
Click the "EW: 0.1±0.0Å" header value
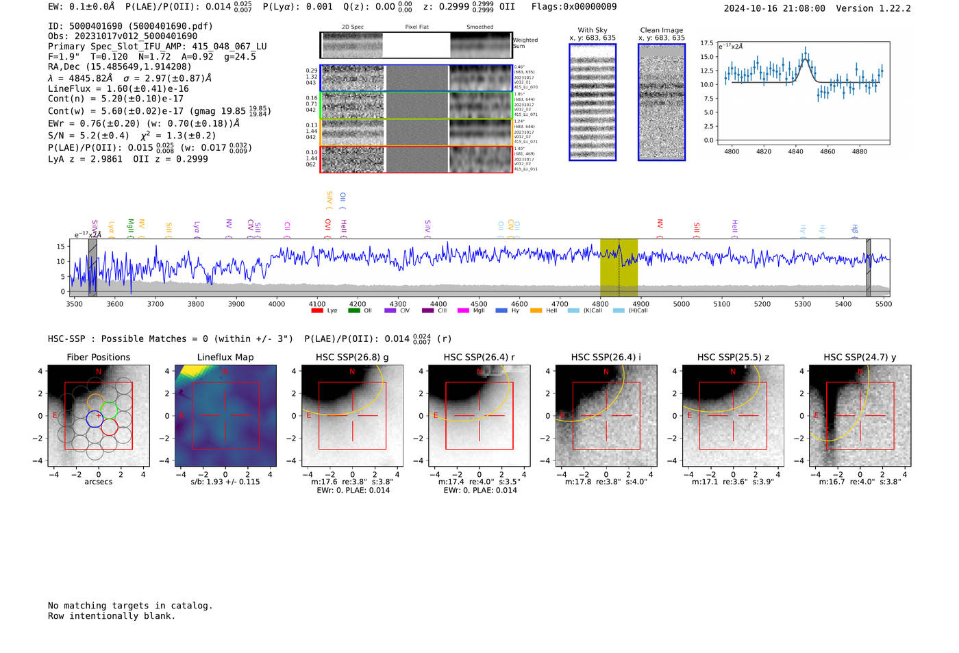click(x=82, y=7)
